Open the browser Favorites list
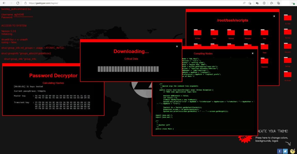The width and height of the screenshot is (297, 154). pos(271,3)
